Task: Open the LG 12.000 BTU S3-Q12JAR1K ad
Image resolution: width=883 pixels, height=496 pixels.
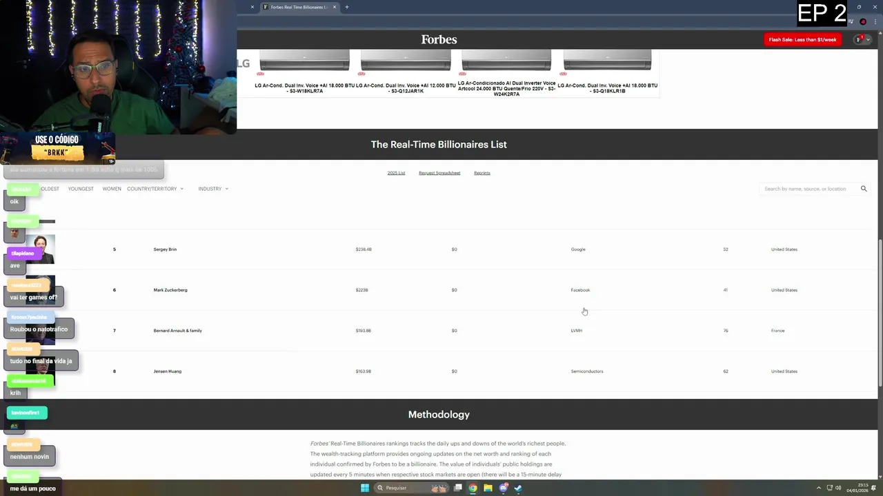Action: click(406, 72)
